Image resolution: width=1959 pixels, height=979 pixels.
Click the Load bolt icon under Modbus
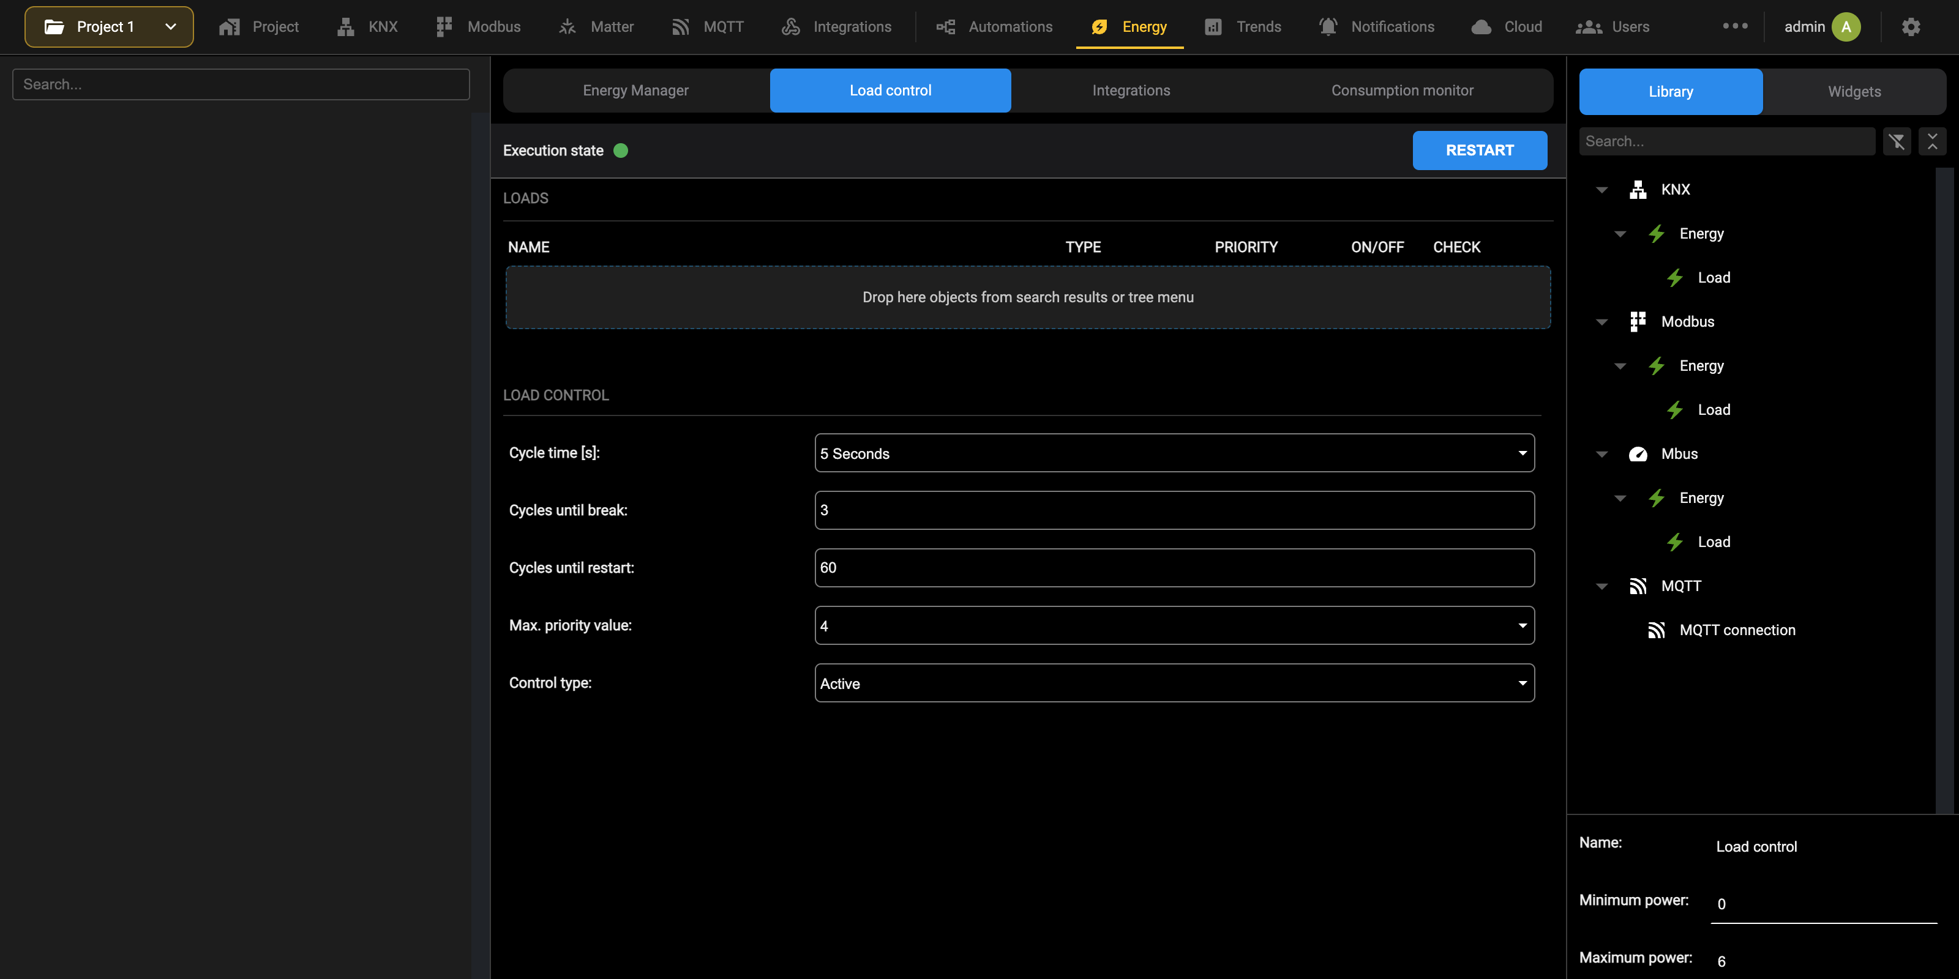pos(1674,410)
